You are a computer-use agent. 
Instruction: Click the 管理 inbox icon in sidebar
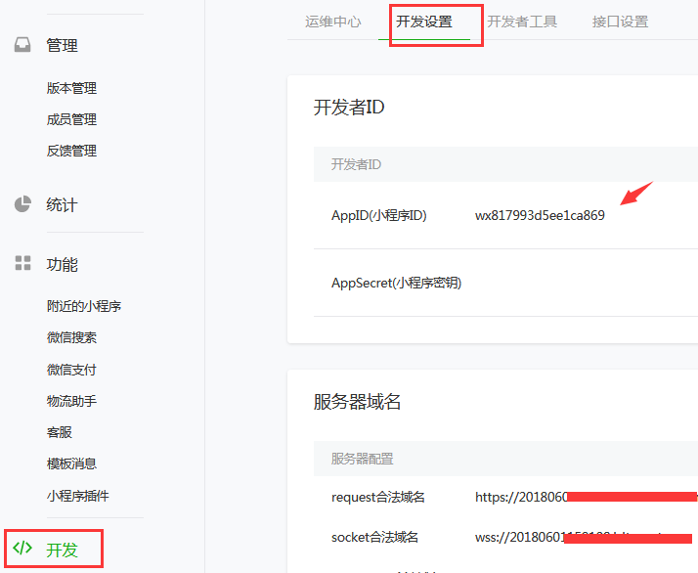[x=22, y=46]
